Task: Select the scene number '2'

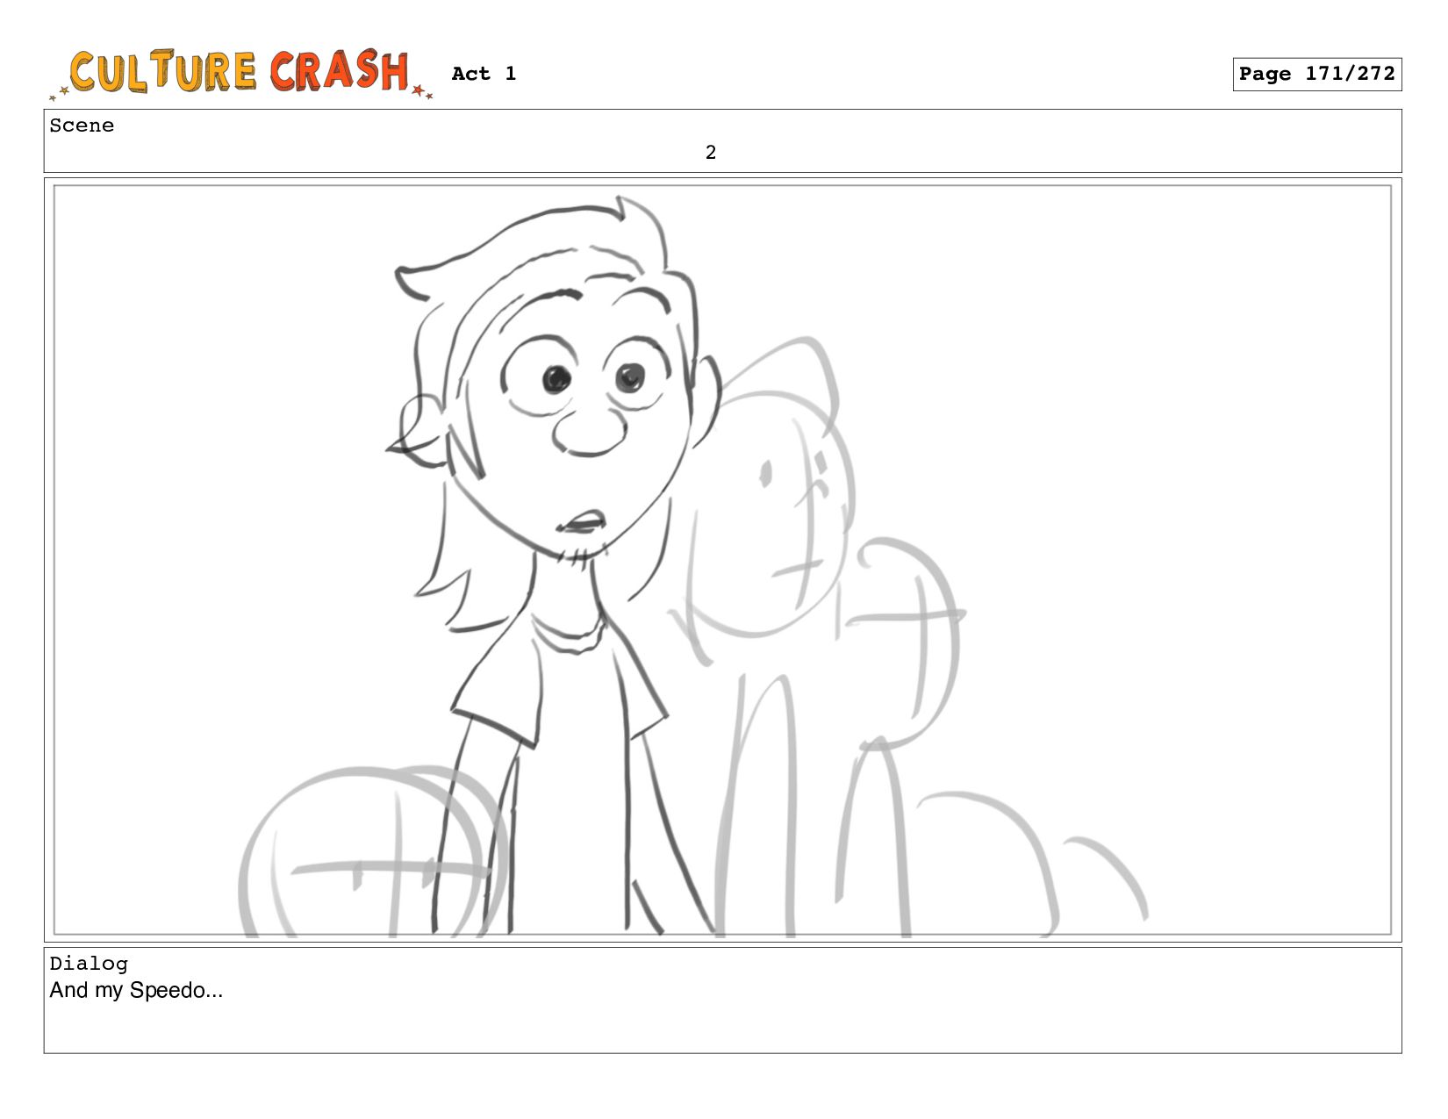Action: pyautogui.click(x=711, y=153)
